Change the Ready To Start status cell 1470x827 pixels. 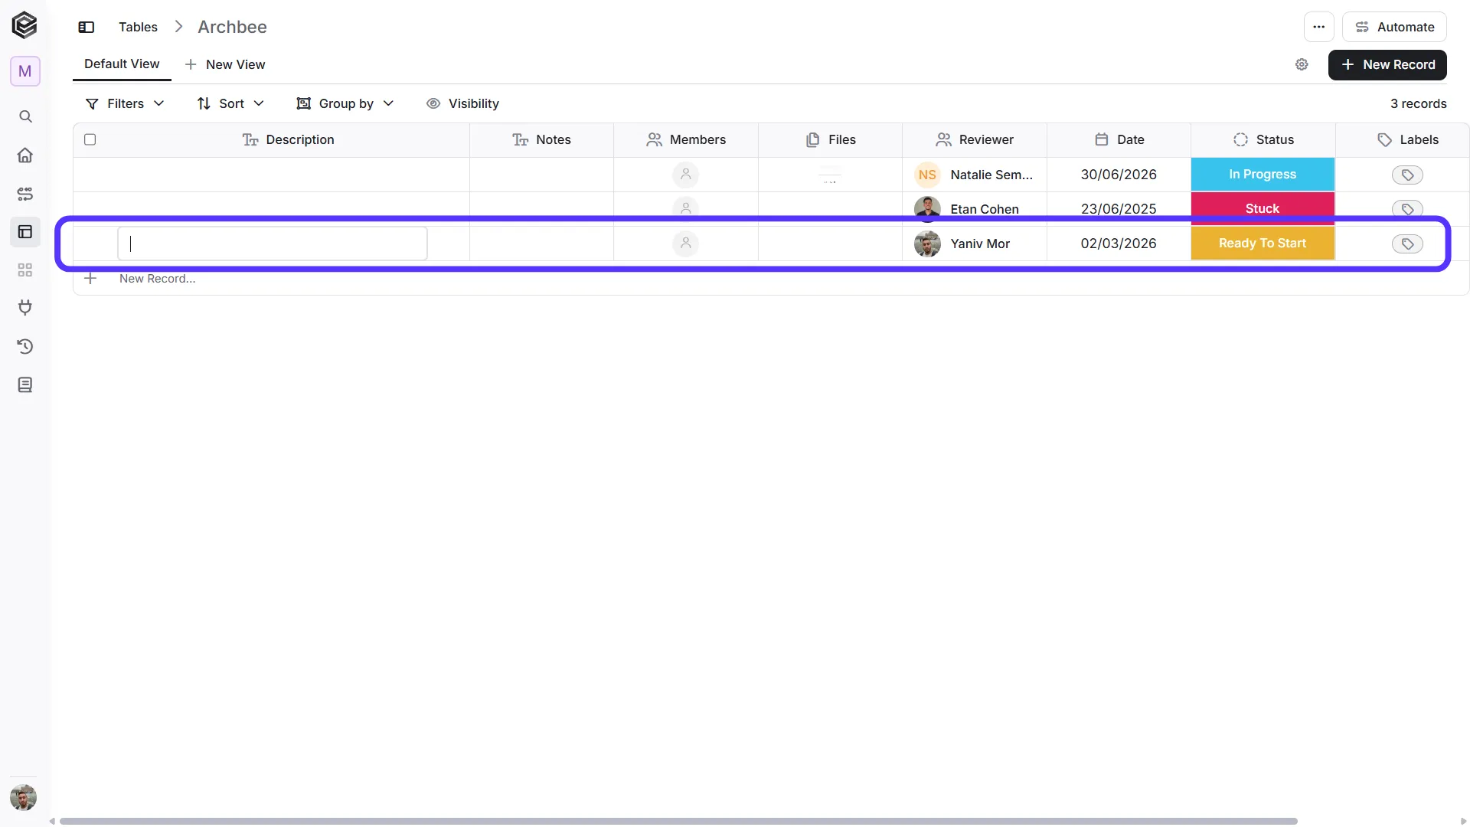(1263, 244)
